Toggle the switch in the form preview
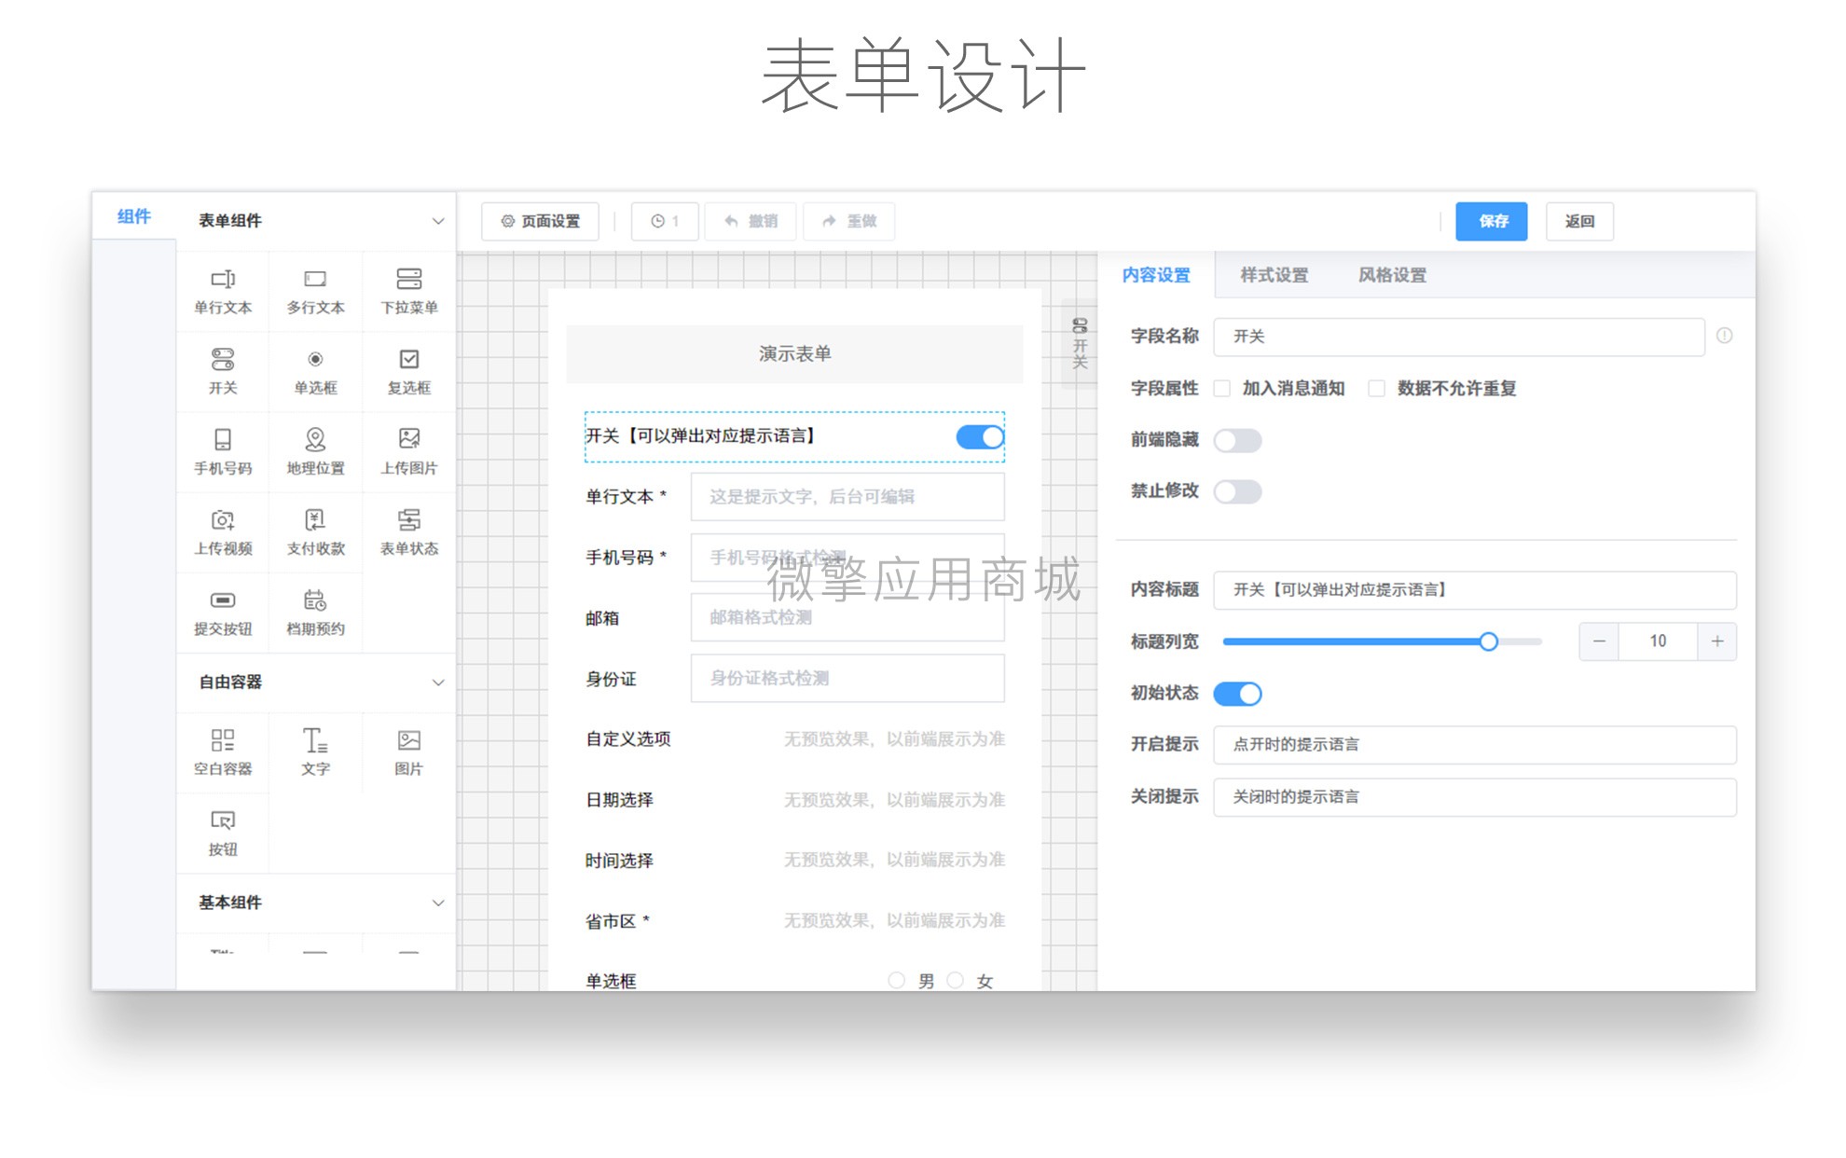 (980, 436)
